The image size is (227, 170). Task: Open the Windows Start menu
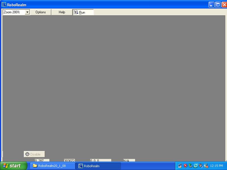13,166
